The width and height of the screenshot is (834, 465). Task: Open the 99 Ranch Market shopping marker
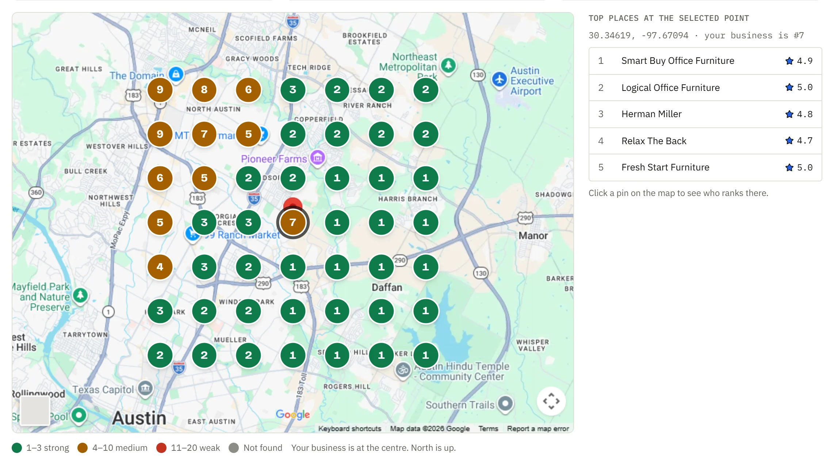coord(192,234)
